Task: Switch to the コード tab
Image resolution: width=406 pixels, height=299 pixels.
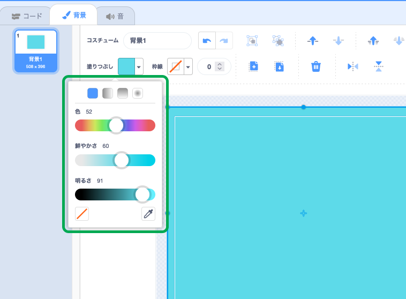Action: pos(27,16)
